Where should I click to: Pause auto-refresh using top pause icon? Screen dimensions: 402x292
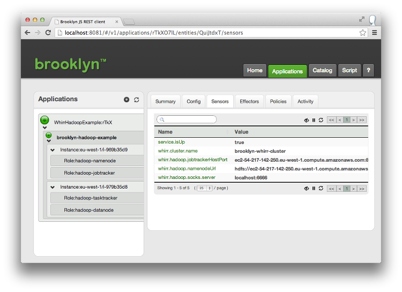coord(314,120)
